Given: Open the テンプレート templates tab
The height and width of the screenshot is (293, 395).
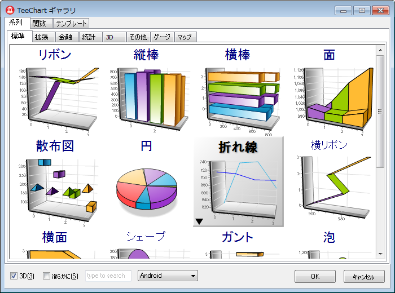Looking at the screenshot, I should pyautogui.click(x=71, y=24).
